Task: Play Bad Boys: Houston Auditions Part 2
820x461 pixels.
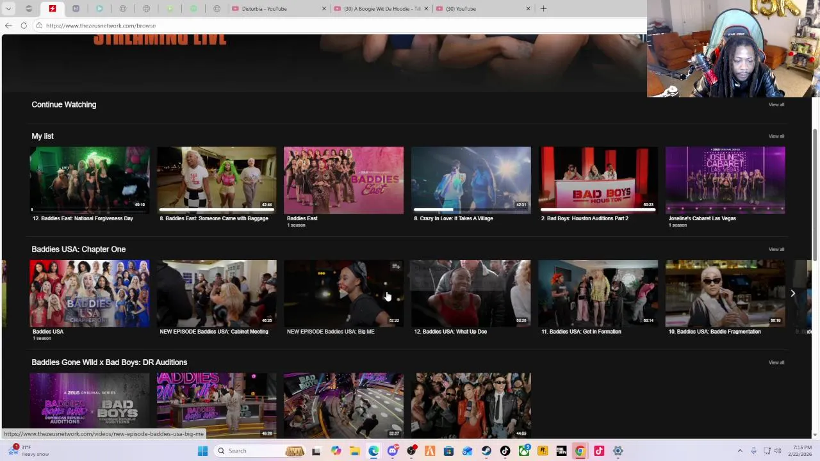Action: tap(598, 180)
